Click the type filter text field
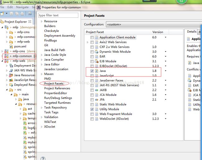202x160 pixels. pyautogui.click(x=58, y=15)
